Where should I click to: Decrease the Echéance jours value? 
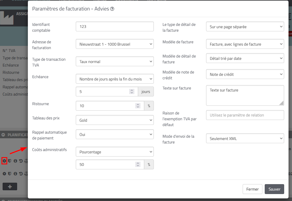click(x=132, y=93)
